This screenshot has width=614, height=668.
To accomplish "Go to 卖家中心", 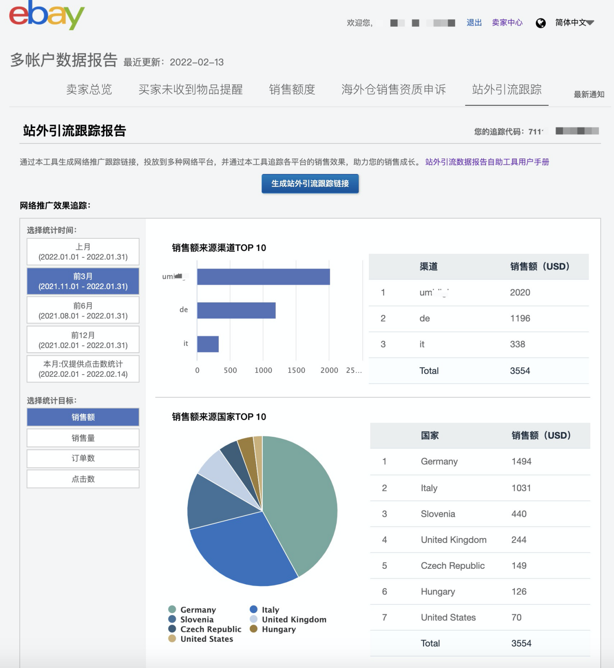I will click(507, 23).
